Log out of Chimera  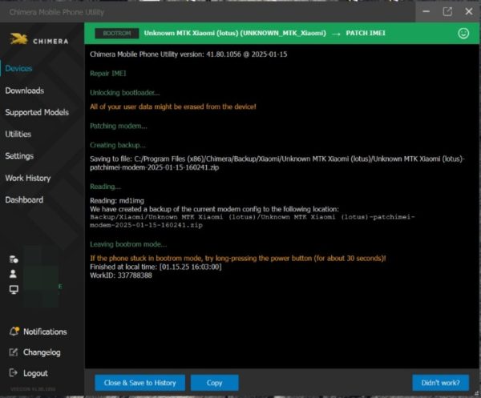[35, 373]
